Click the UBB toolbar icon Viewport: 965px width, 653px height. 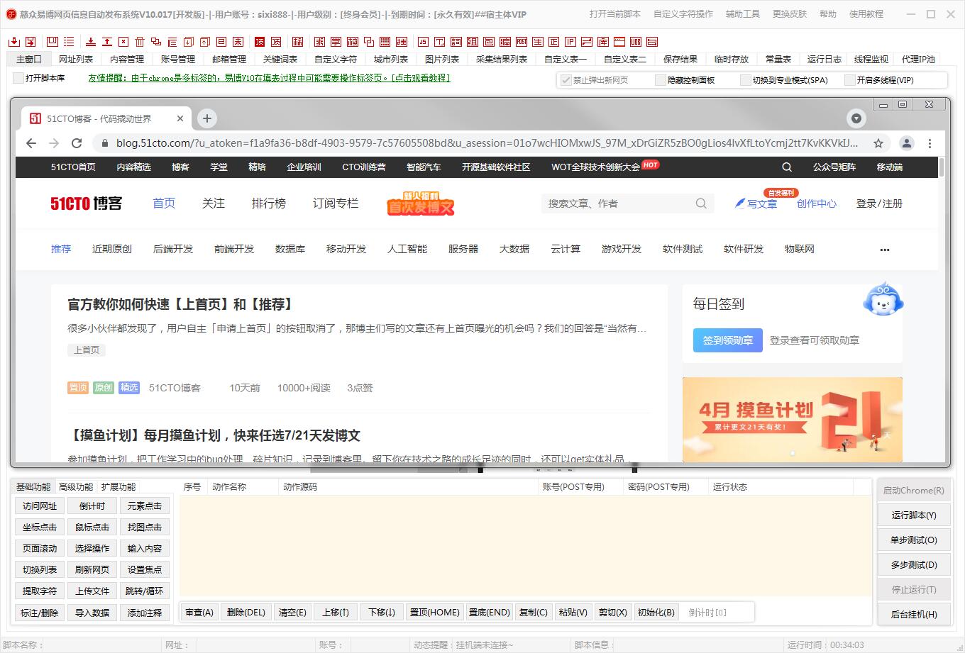click(636, 42)
